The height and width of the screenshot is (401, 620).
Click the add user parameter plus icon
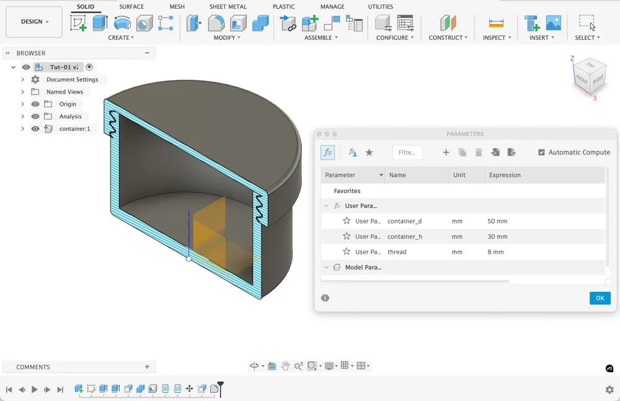[x=446, y=152]
